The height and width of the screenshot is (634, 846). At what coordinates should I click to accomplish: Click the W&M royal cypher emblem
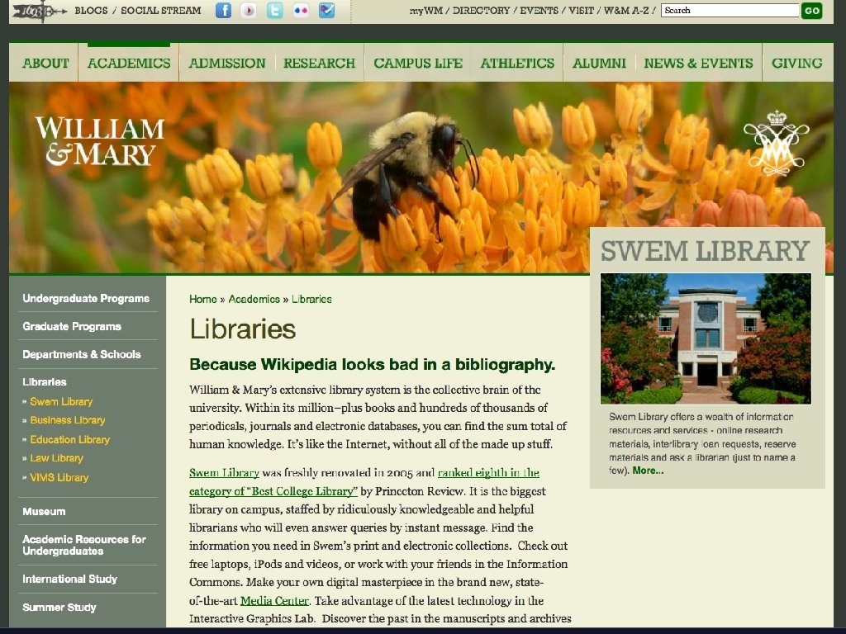pos(776,144)
